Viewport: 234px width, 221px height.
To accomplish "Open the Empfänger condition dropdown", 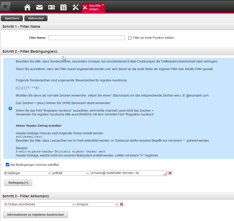I will click(28, 173).
